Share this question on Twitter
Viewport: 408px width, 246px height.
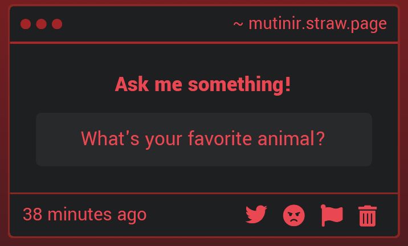point(256,215)
